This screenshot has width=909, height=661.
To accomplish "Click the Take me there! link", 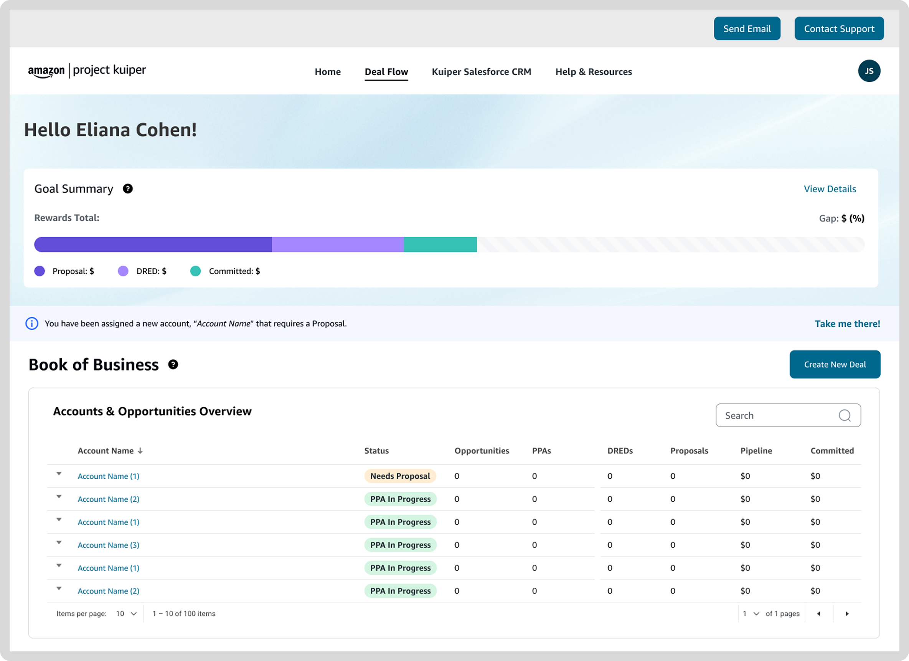I will (x=847, y=324).
